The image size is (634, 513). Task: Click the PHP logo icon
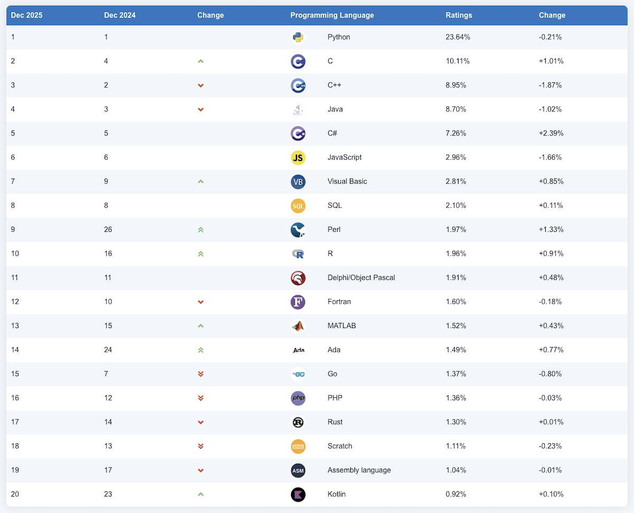point(298,398)
